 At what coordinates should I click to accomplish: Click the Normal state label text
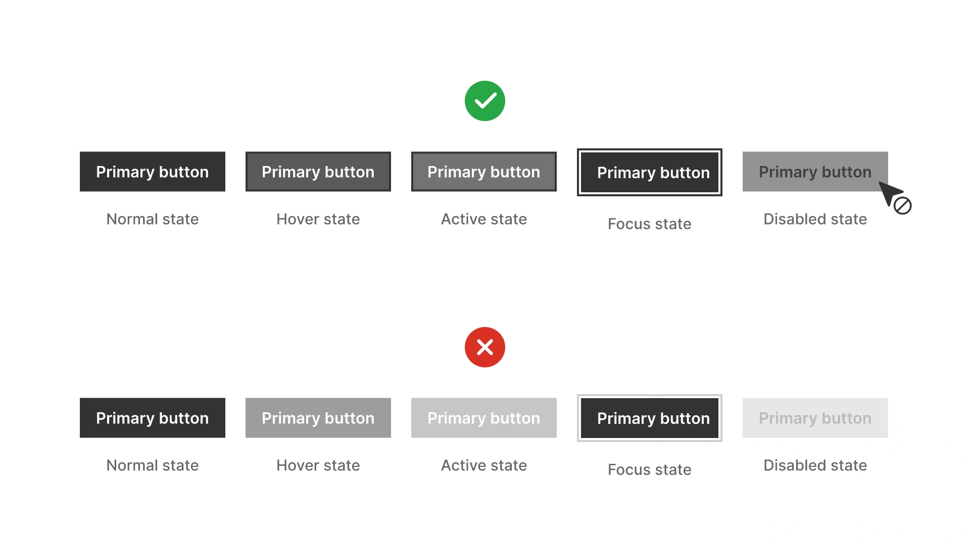pyautogui.click(x=152, y=219)
